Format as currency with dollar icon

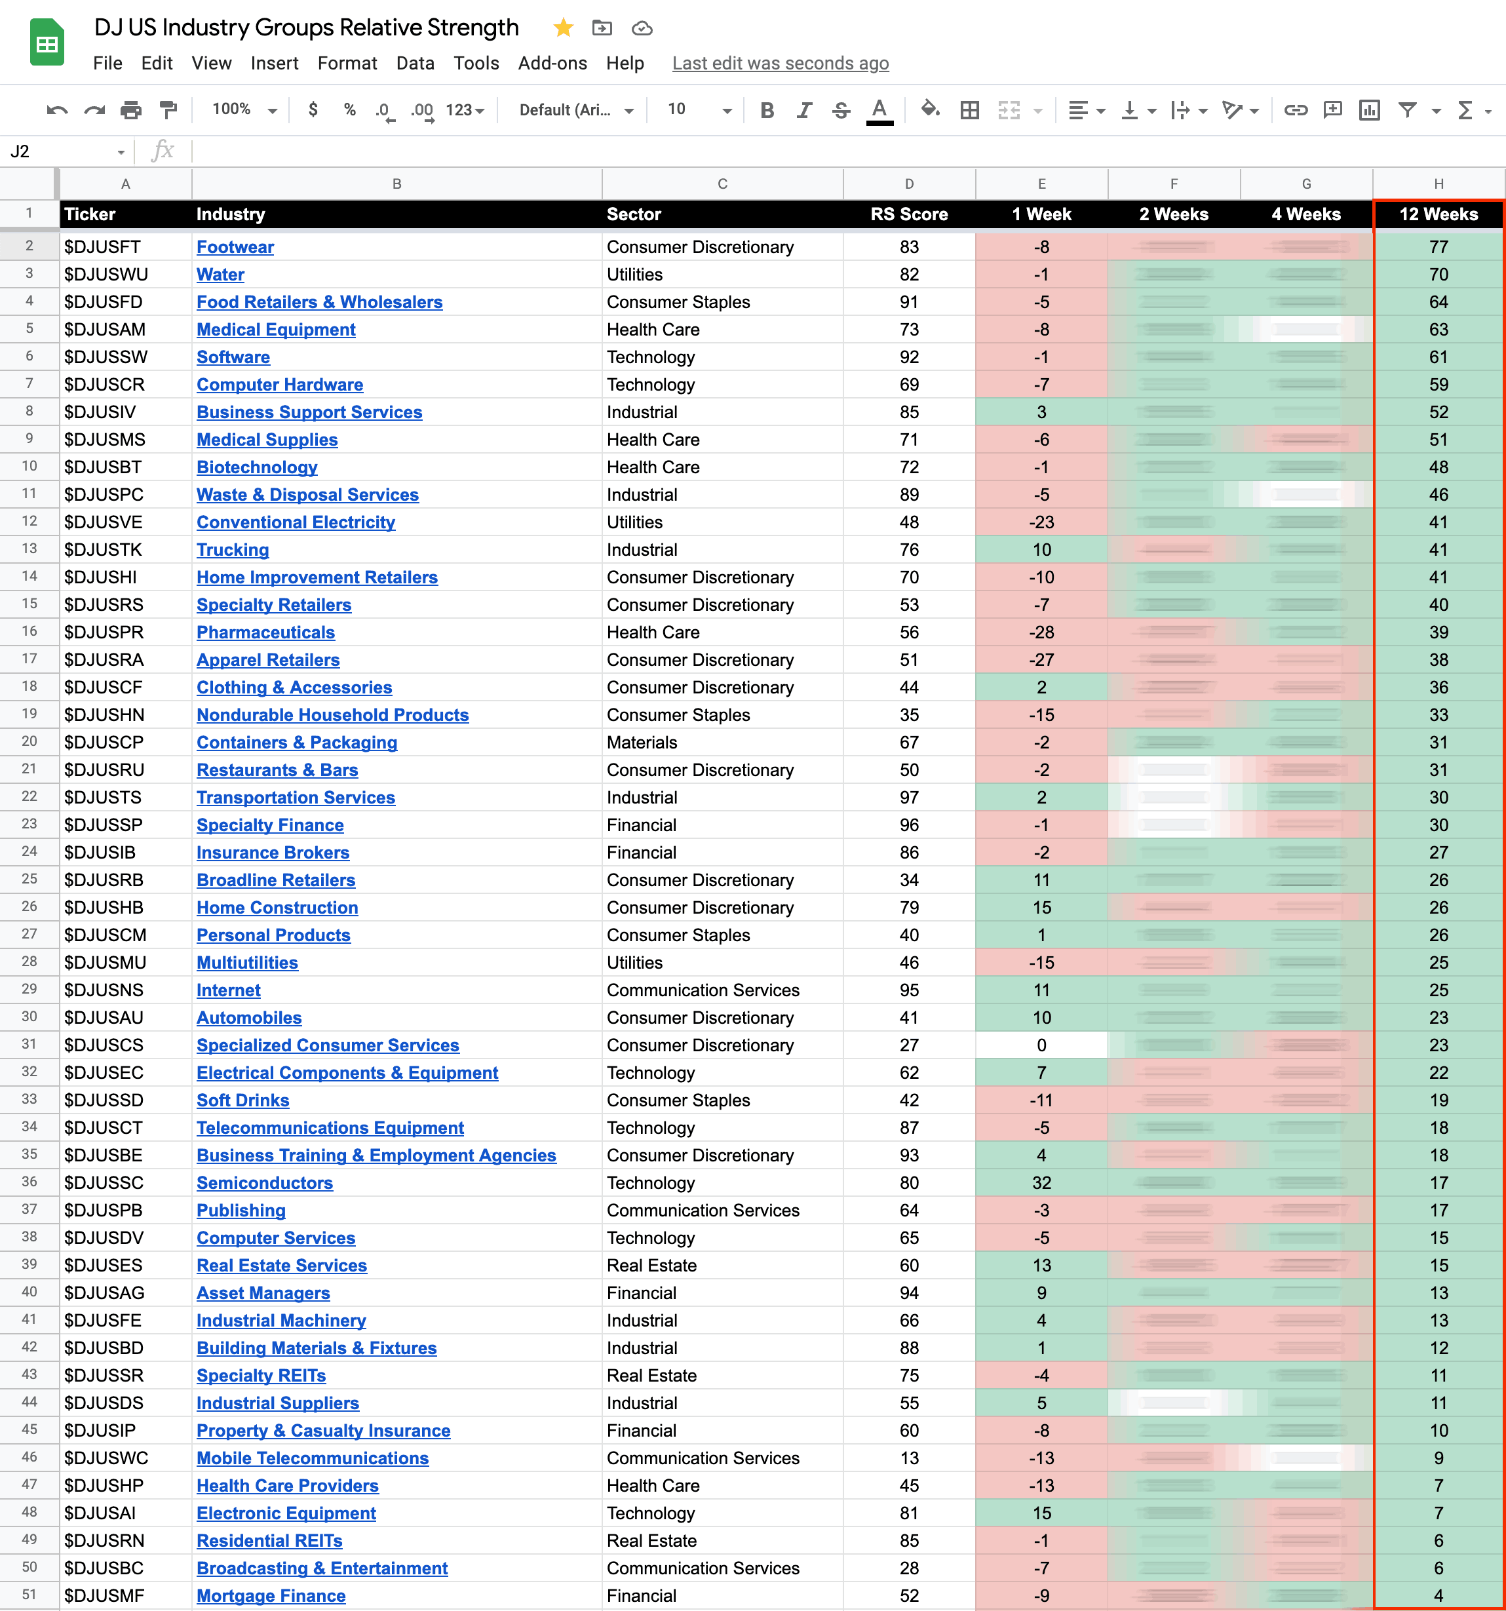coord(313,109)
